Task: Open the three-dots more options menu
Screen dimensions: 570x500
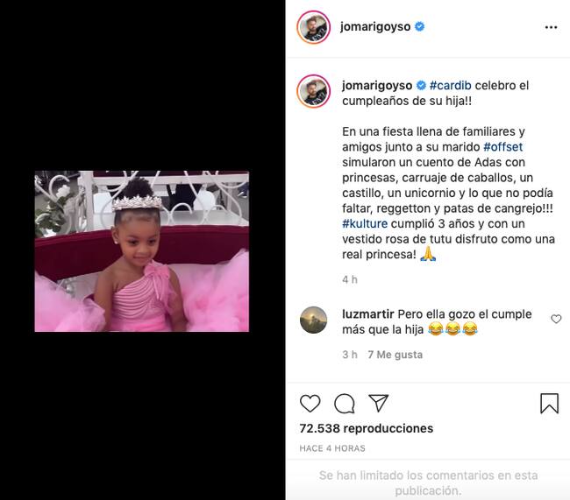Action: click(551, 27)
